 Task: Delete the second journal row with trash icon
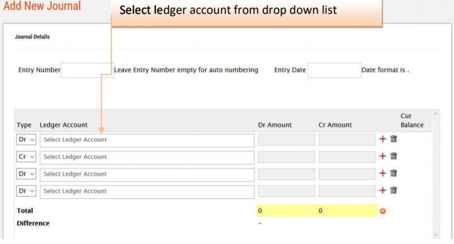(393, 156)
